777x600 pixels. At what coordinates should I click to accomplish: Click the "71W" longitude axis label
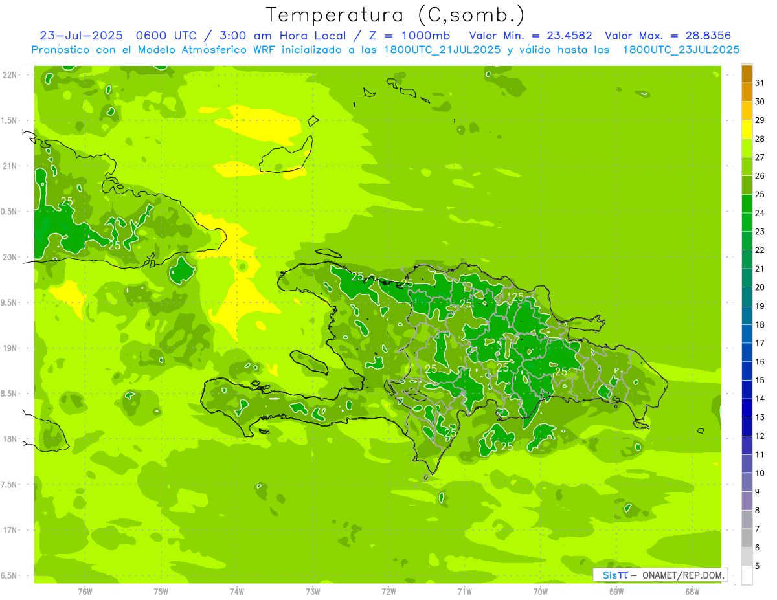464,591
